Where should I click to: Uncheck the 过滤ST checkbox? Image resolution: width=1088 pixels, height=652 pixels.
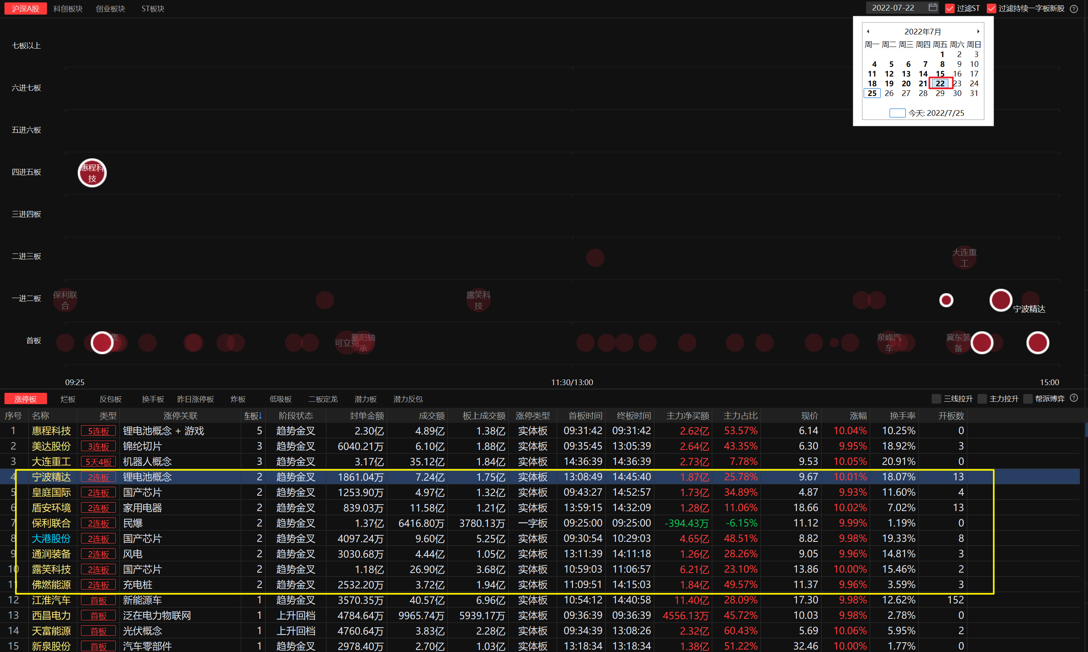coord(950,9)
